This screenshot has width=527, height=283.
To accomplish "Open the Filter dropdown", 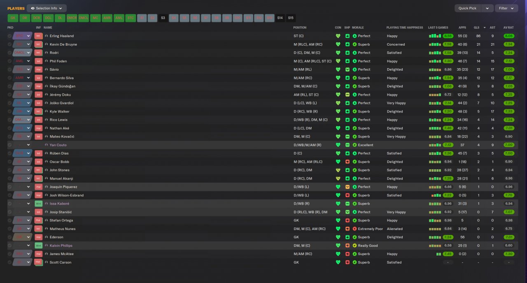I will (x=506, y=8).
